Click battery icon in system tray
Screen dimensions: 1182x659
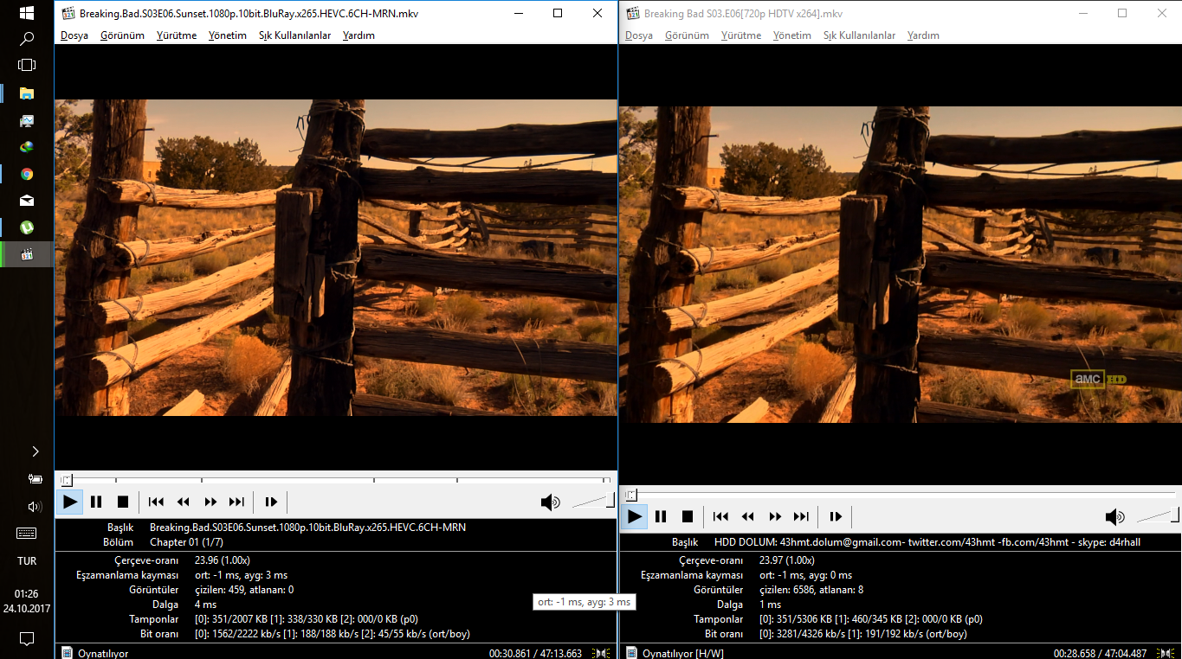tap(36, 478)
